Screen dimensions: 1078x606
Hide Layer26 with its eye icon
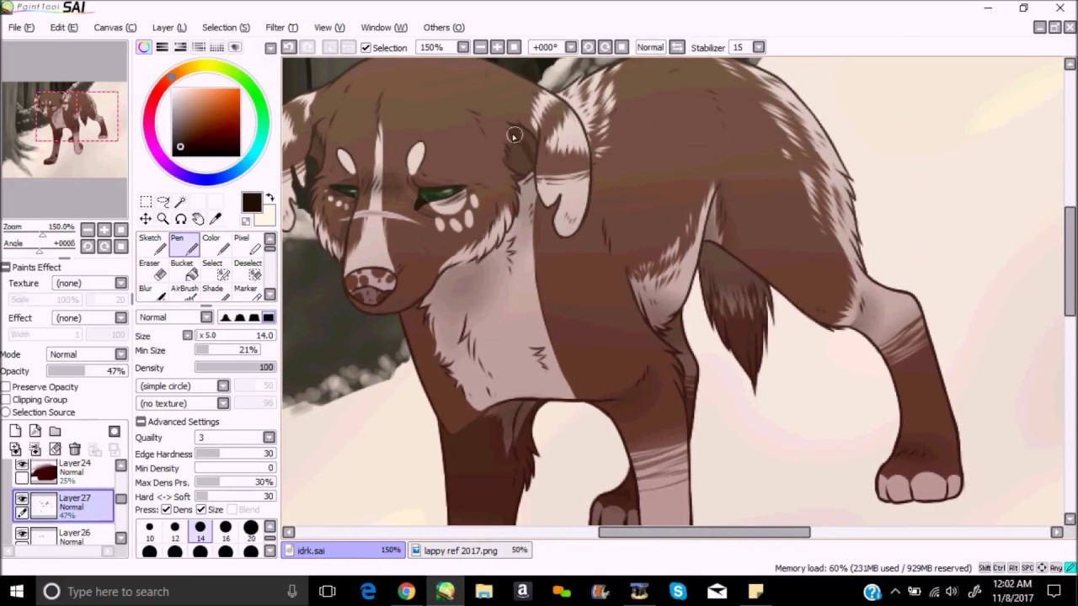pyautogui.click(x=22, y=534)
